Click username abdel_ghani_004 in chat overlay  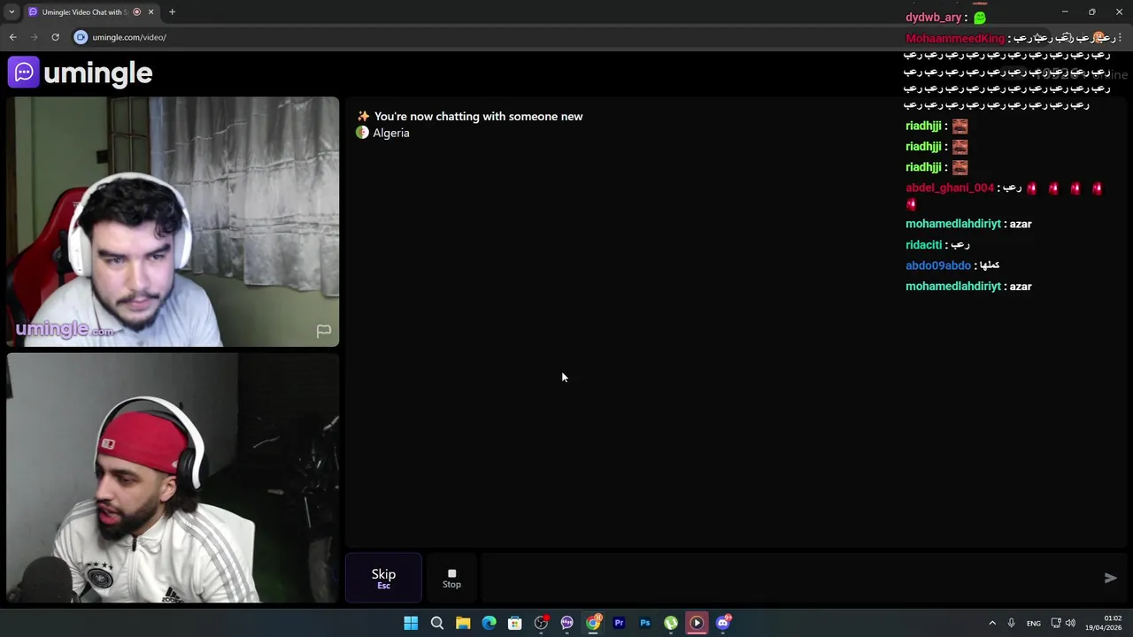[x=950, y=188]
